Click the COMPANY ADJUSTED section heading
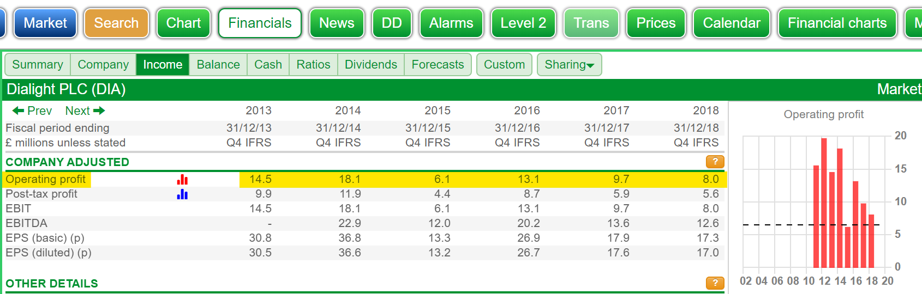The width and height of the screenshot is (922, 294). (x=68, y=162)
